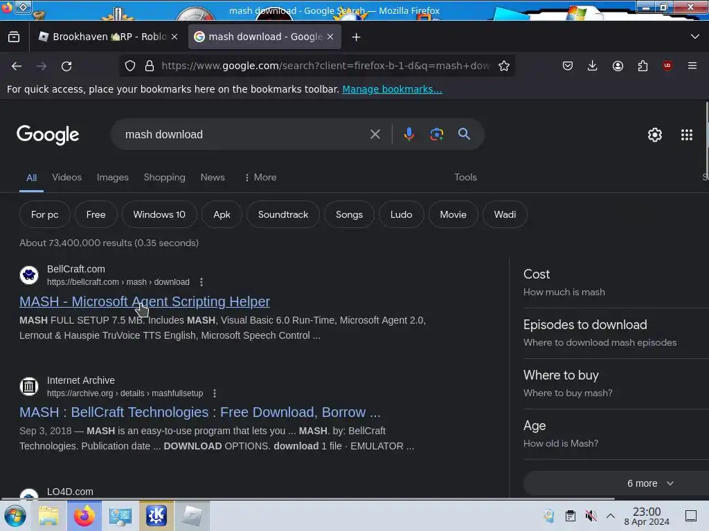This screenshot has width=709, height=531.
Task: Open a new browser tab
Action: (357, 37)
